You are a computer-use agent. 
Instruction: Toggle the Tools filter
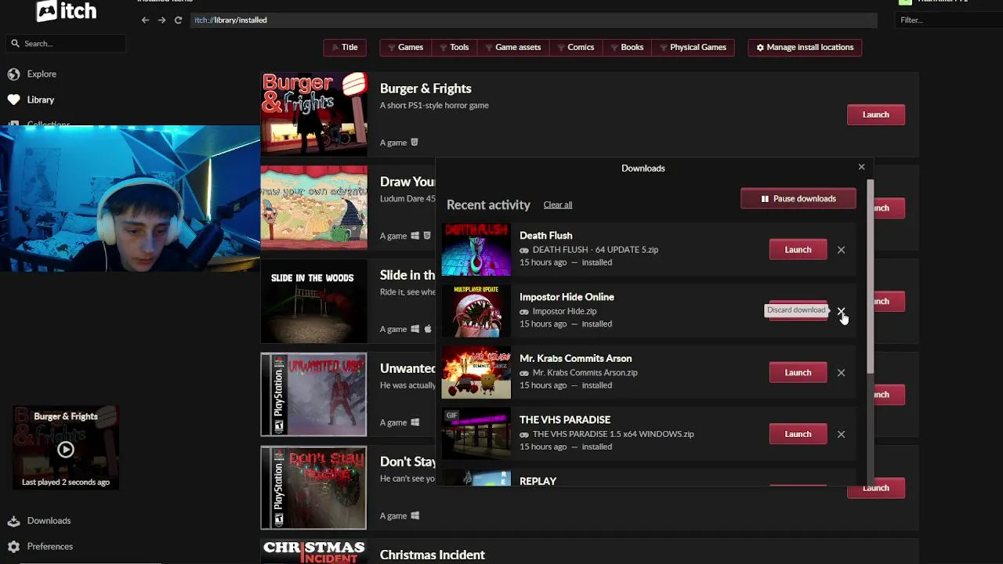click(x=454, y=47)
